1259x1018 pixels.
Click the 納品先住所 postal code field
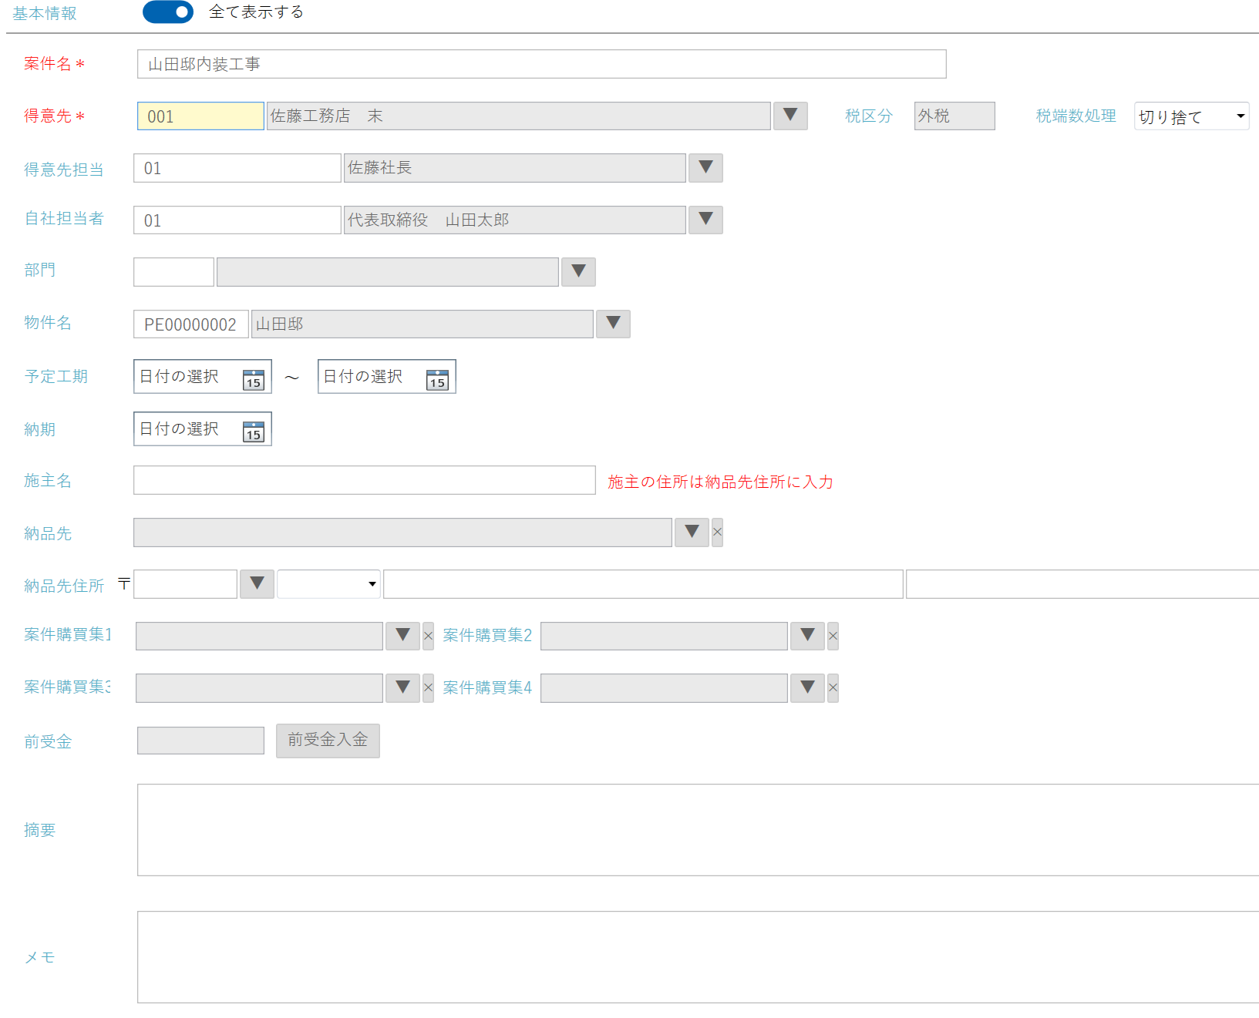pos(185,584)
